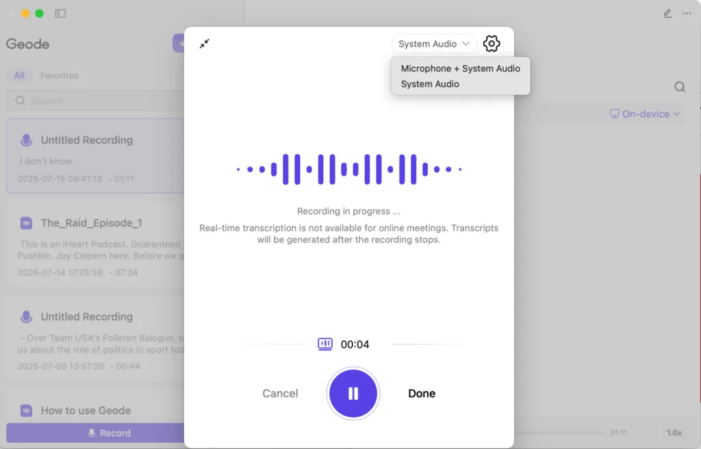The height and width of the screenshot is (449, 701).
Task: Click microphone icon of 01:11 recording
Action: coord(27,140)
